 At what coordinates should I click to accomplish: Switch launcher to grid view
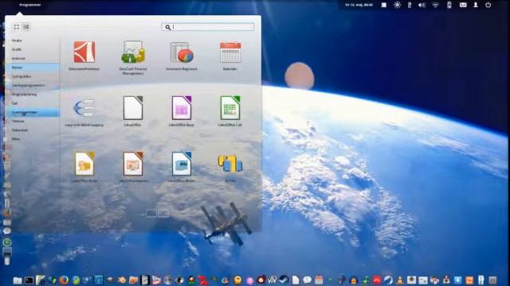[x=16, y=27]
